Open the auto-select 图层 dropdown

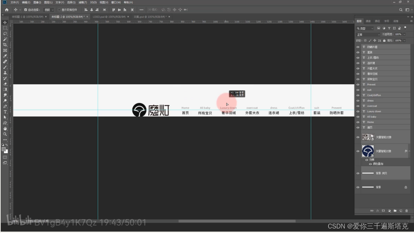49,10
